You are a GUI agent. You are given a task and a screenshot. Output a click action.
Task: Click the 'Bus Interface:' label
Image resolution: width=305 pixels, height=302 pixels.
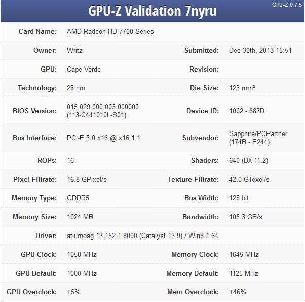point(35,138)
